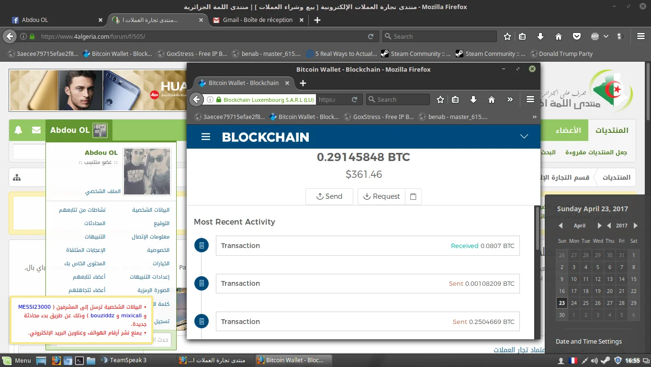Viewport: 651px width, 367px height.
Task: Reload the 4algeria forum page
Action: [x=370, y=36]
